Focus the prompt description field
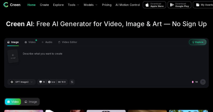 click(113, 54)
